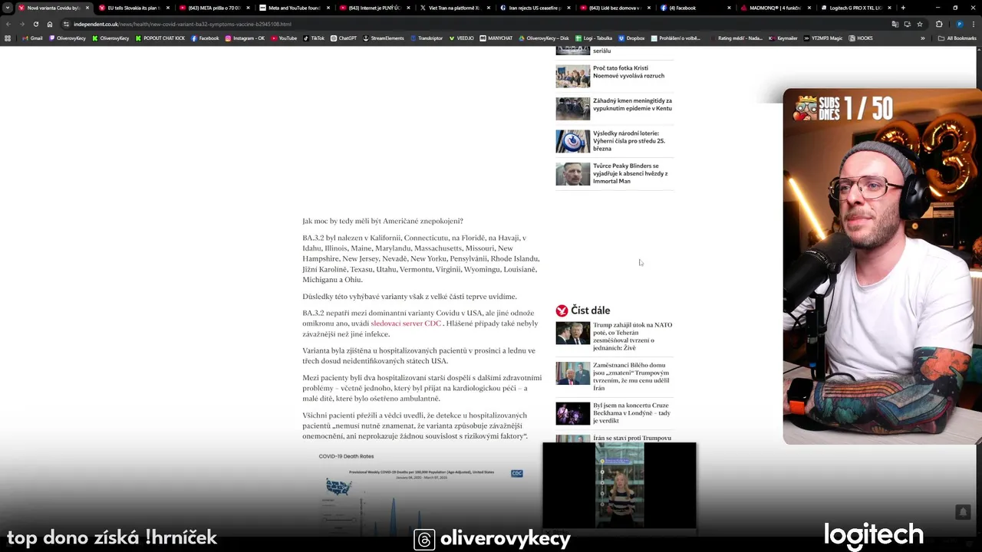
Task: Reload the page with the refresh icon
Action: pyautogui.click(x=36, y=24)
